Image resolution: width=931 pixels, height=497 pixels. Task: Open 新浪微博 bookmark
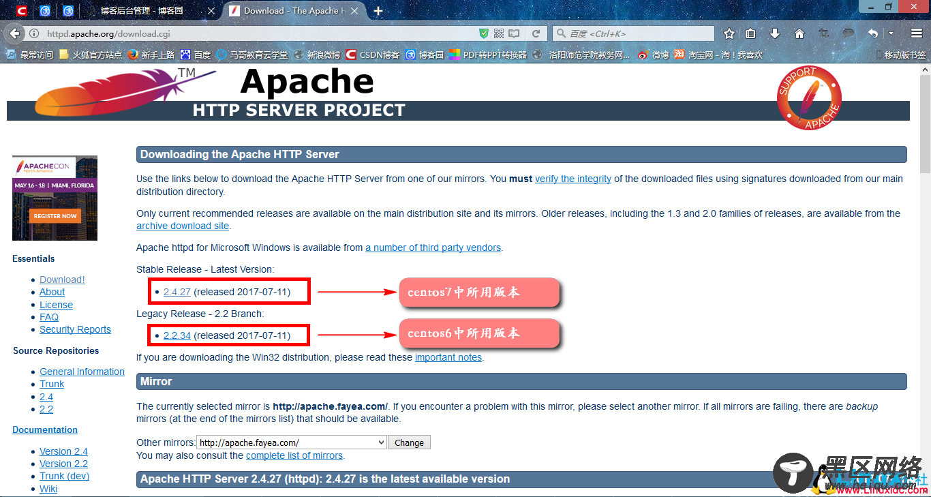(316, 55)
